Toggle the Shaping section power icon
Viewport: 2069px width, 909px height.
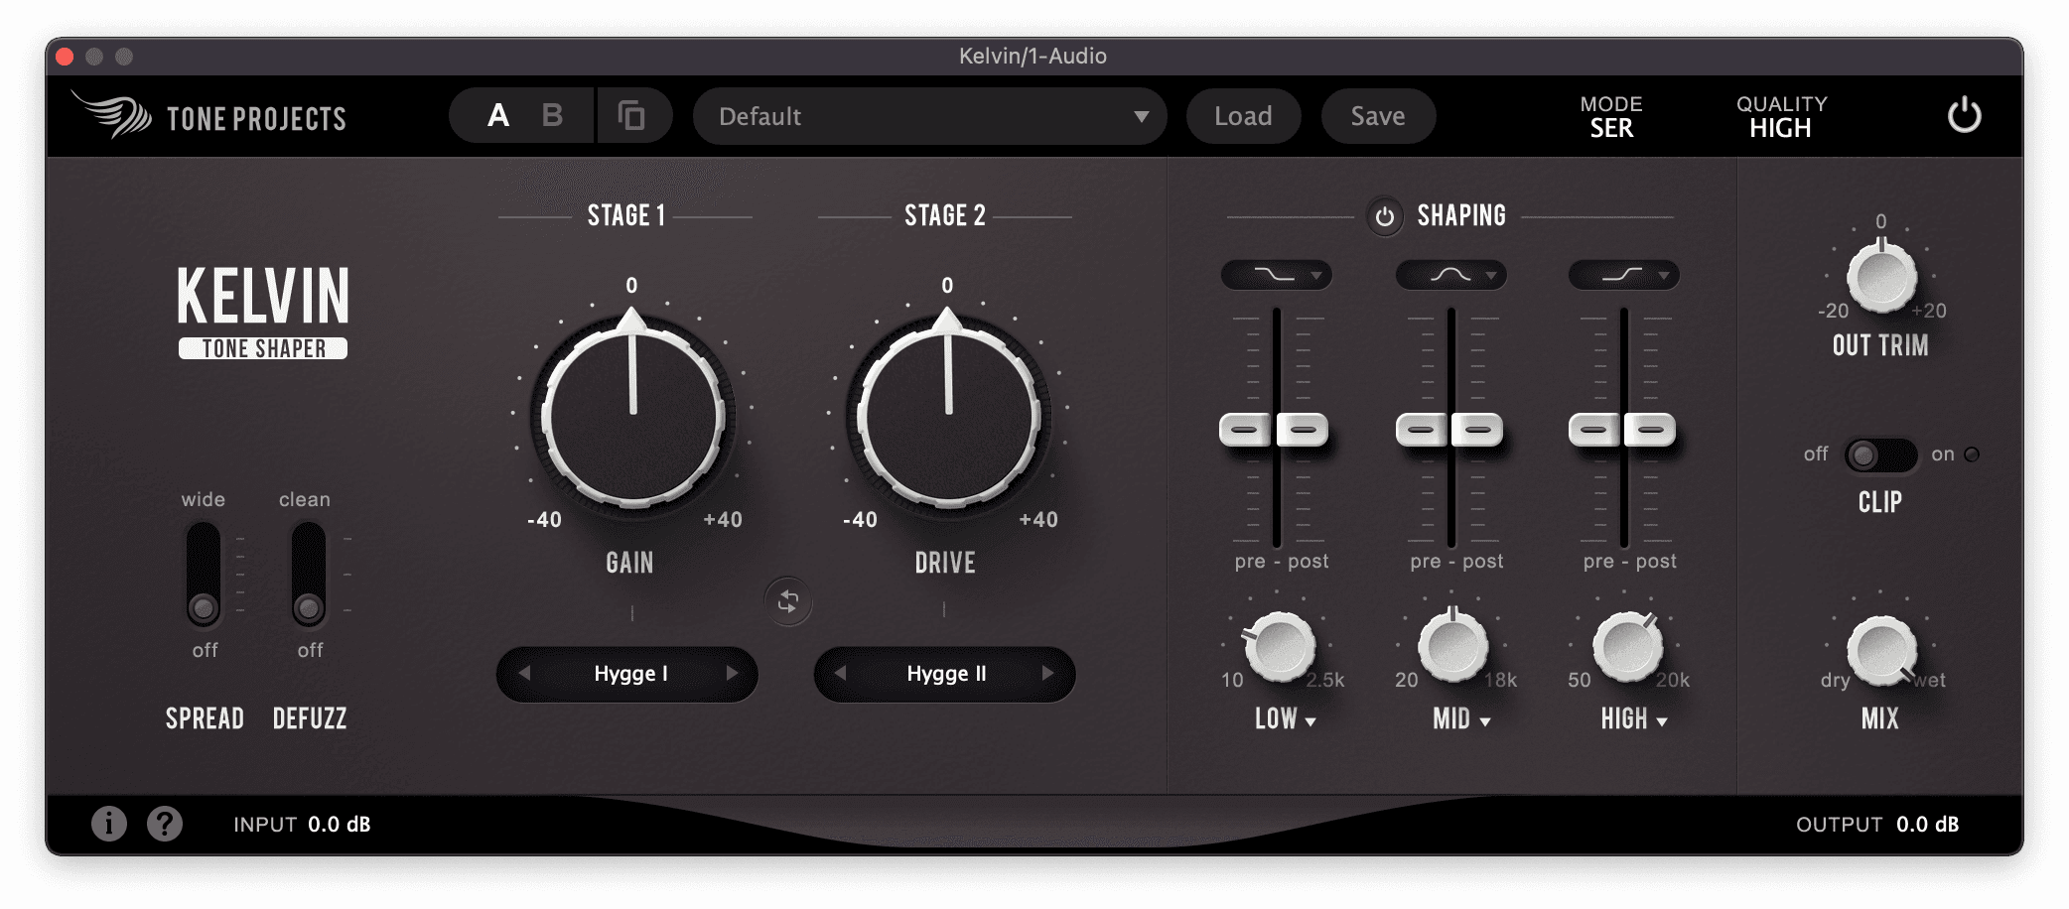[1384, 216]
